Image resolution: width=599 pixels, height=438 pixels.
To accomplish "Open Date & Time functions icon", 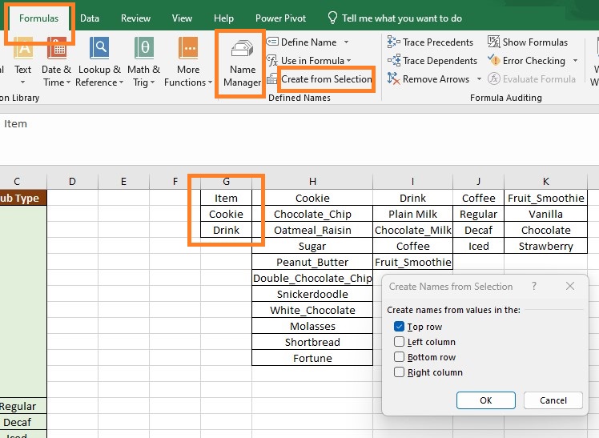I will tap(57, 48).
